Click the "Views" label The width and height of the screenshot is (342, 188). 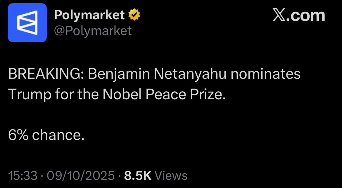(171, 175)
